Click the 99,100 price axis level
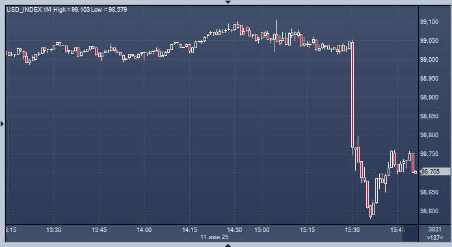The width and height of the screenshot is (452, 247). pyautogui.click(x=429, y=22)
